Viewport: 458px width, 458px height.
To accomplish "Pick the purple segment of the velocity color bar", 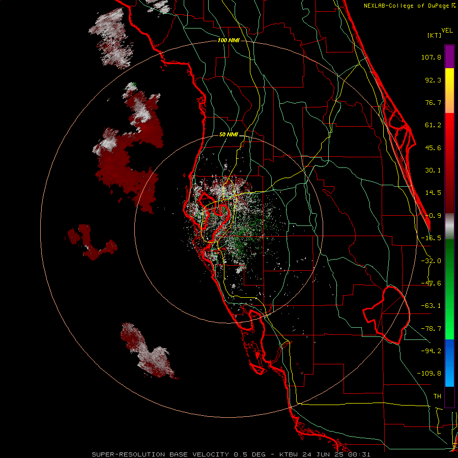I will point(449,56).
